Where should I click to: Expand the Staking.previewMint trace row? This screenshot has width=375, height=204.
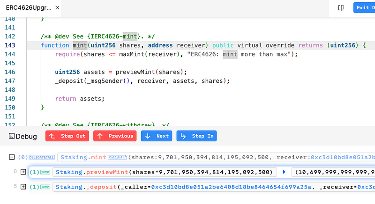(x=23, y=172)
